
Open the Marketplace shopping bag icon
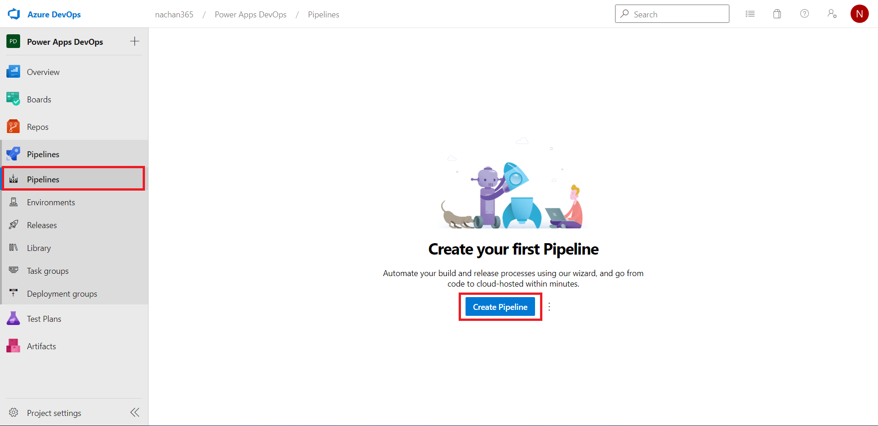[x=777, y=14]
